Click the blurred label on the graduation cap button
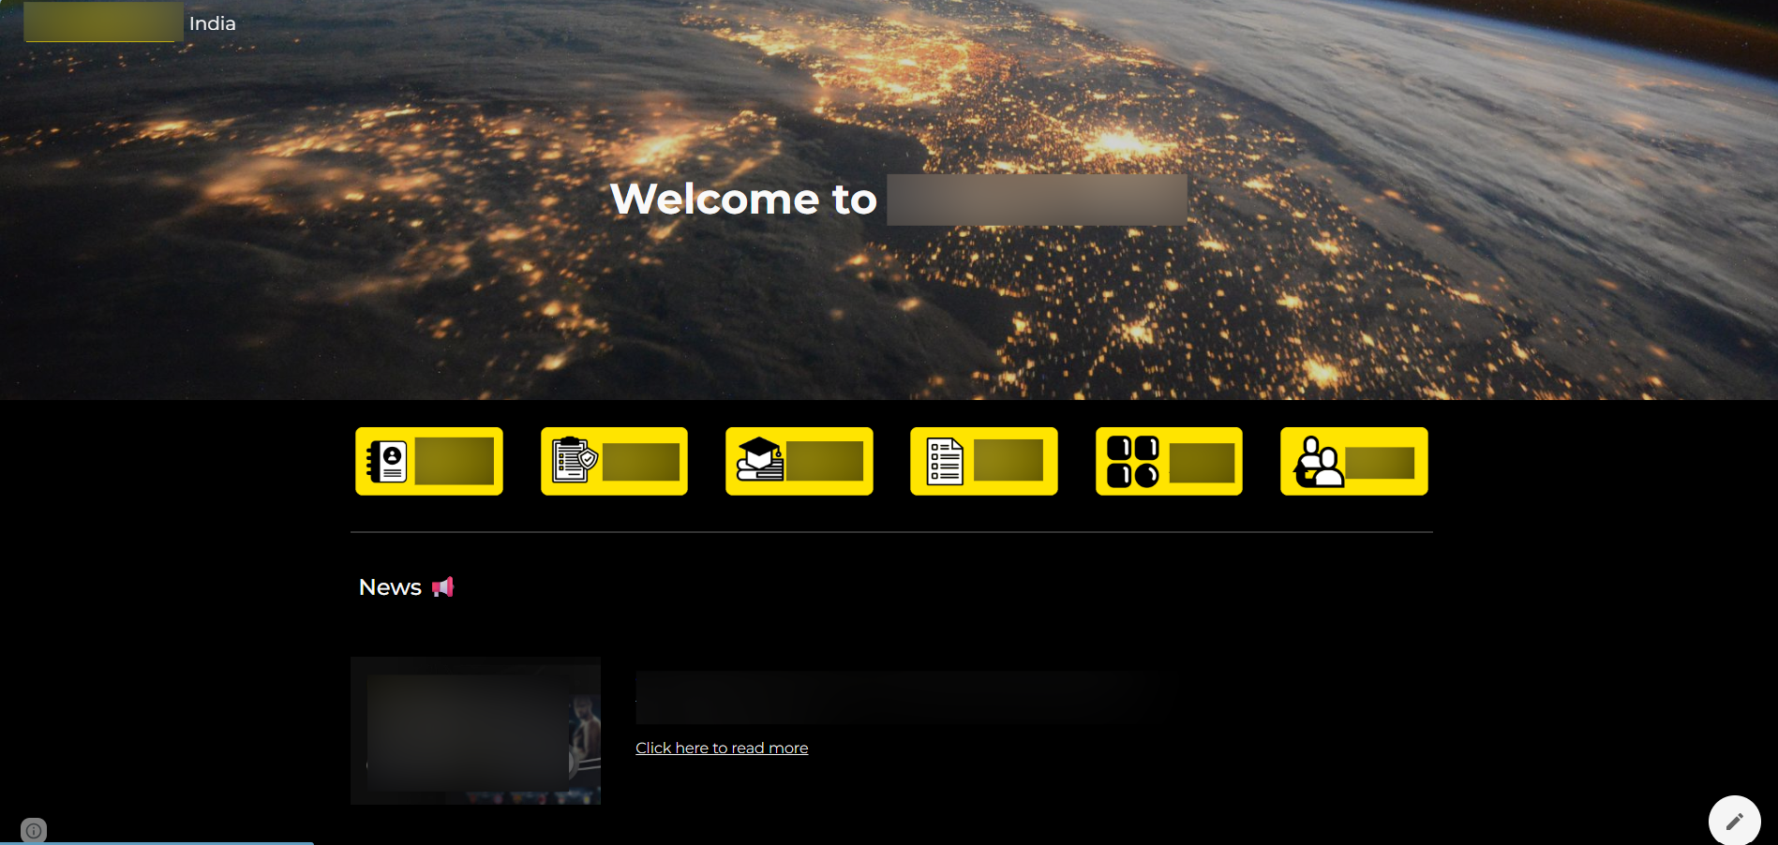This screenshot has width=1778, height=845. click(x=824, y=461)
